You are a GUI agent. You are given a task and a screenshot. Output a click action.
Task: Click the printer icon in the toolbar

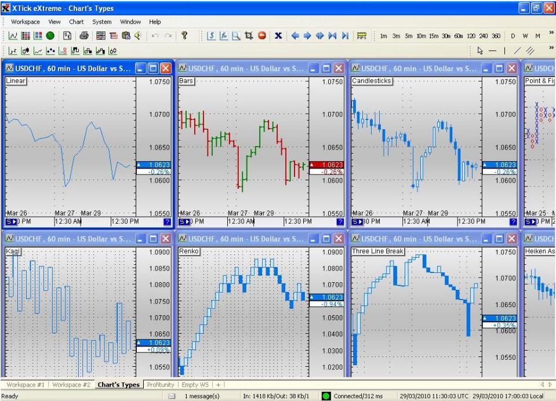point(84,36)
